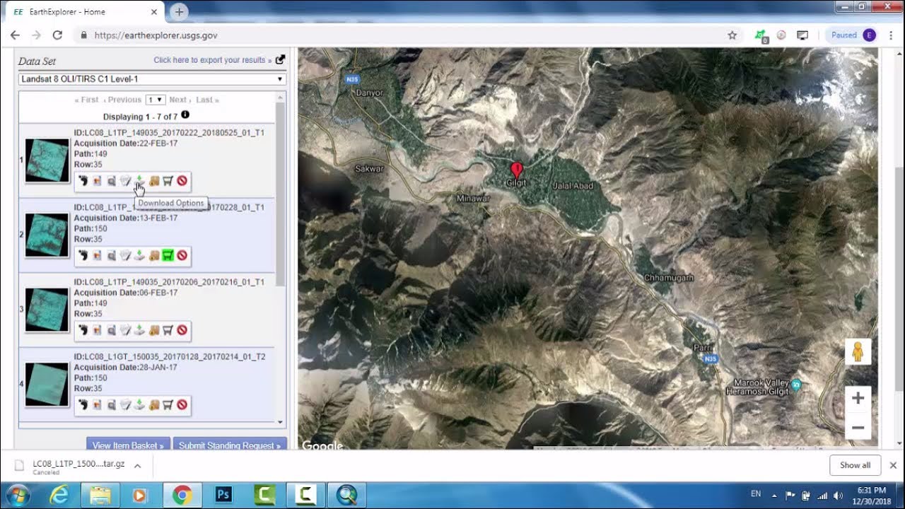Expand options for the canceled tar.gz download
Screen dimensions: 905x509
137,466
